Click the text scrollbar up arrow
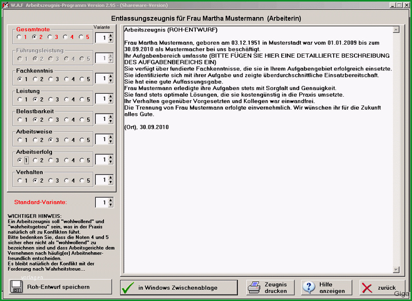412x301 pixels. pos(396,29)
